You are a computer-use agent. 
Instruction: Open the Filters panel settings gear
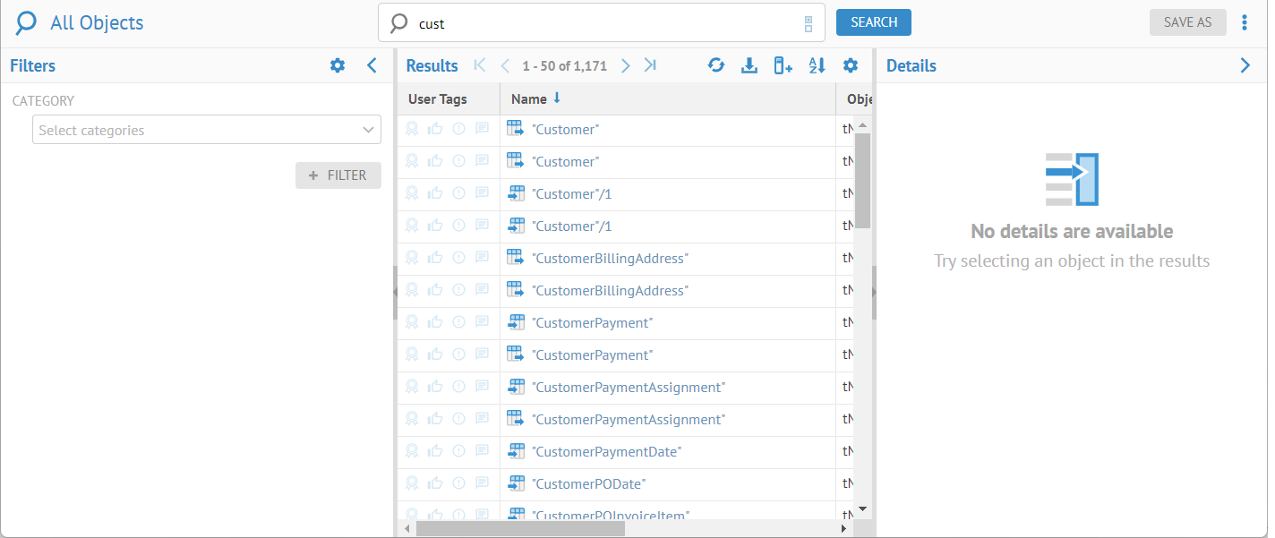(338, 65)
